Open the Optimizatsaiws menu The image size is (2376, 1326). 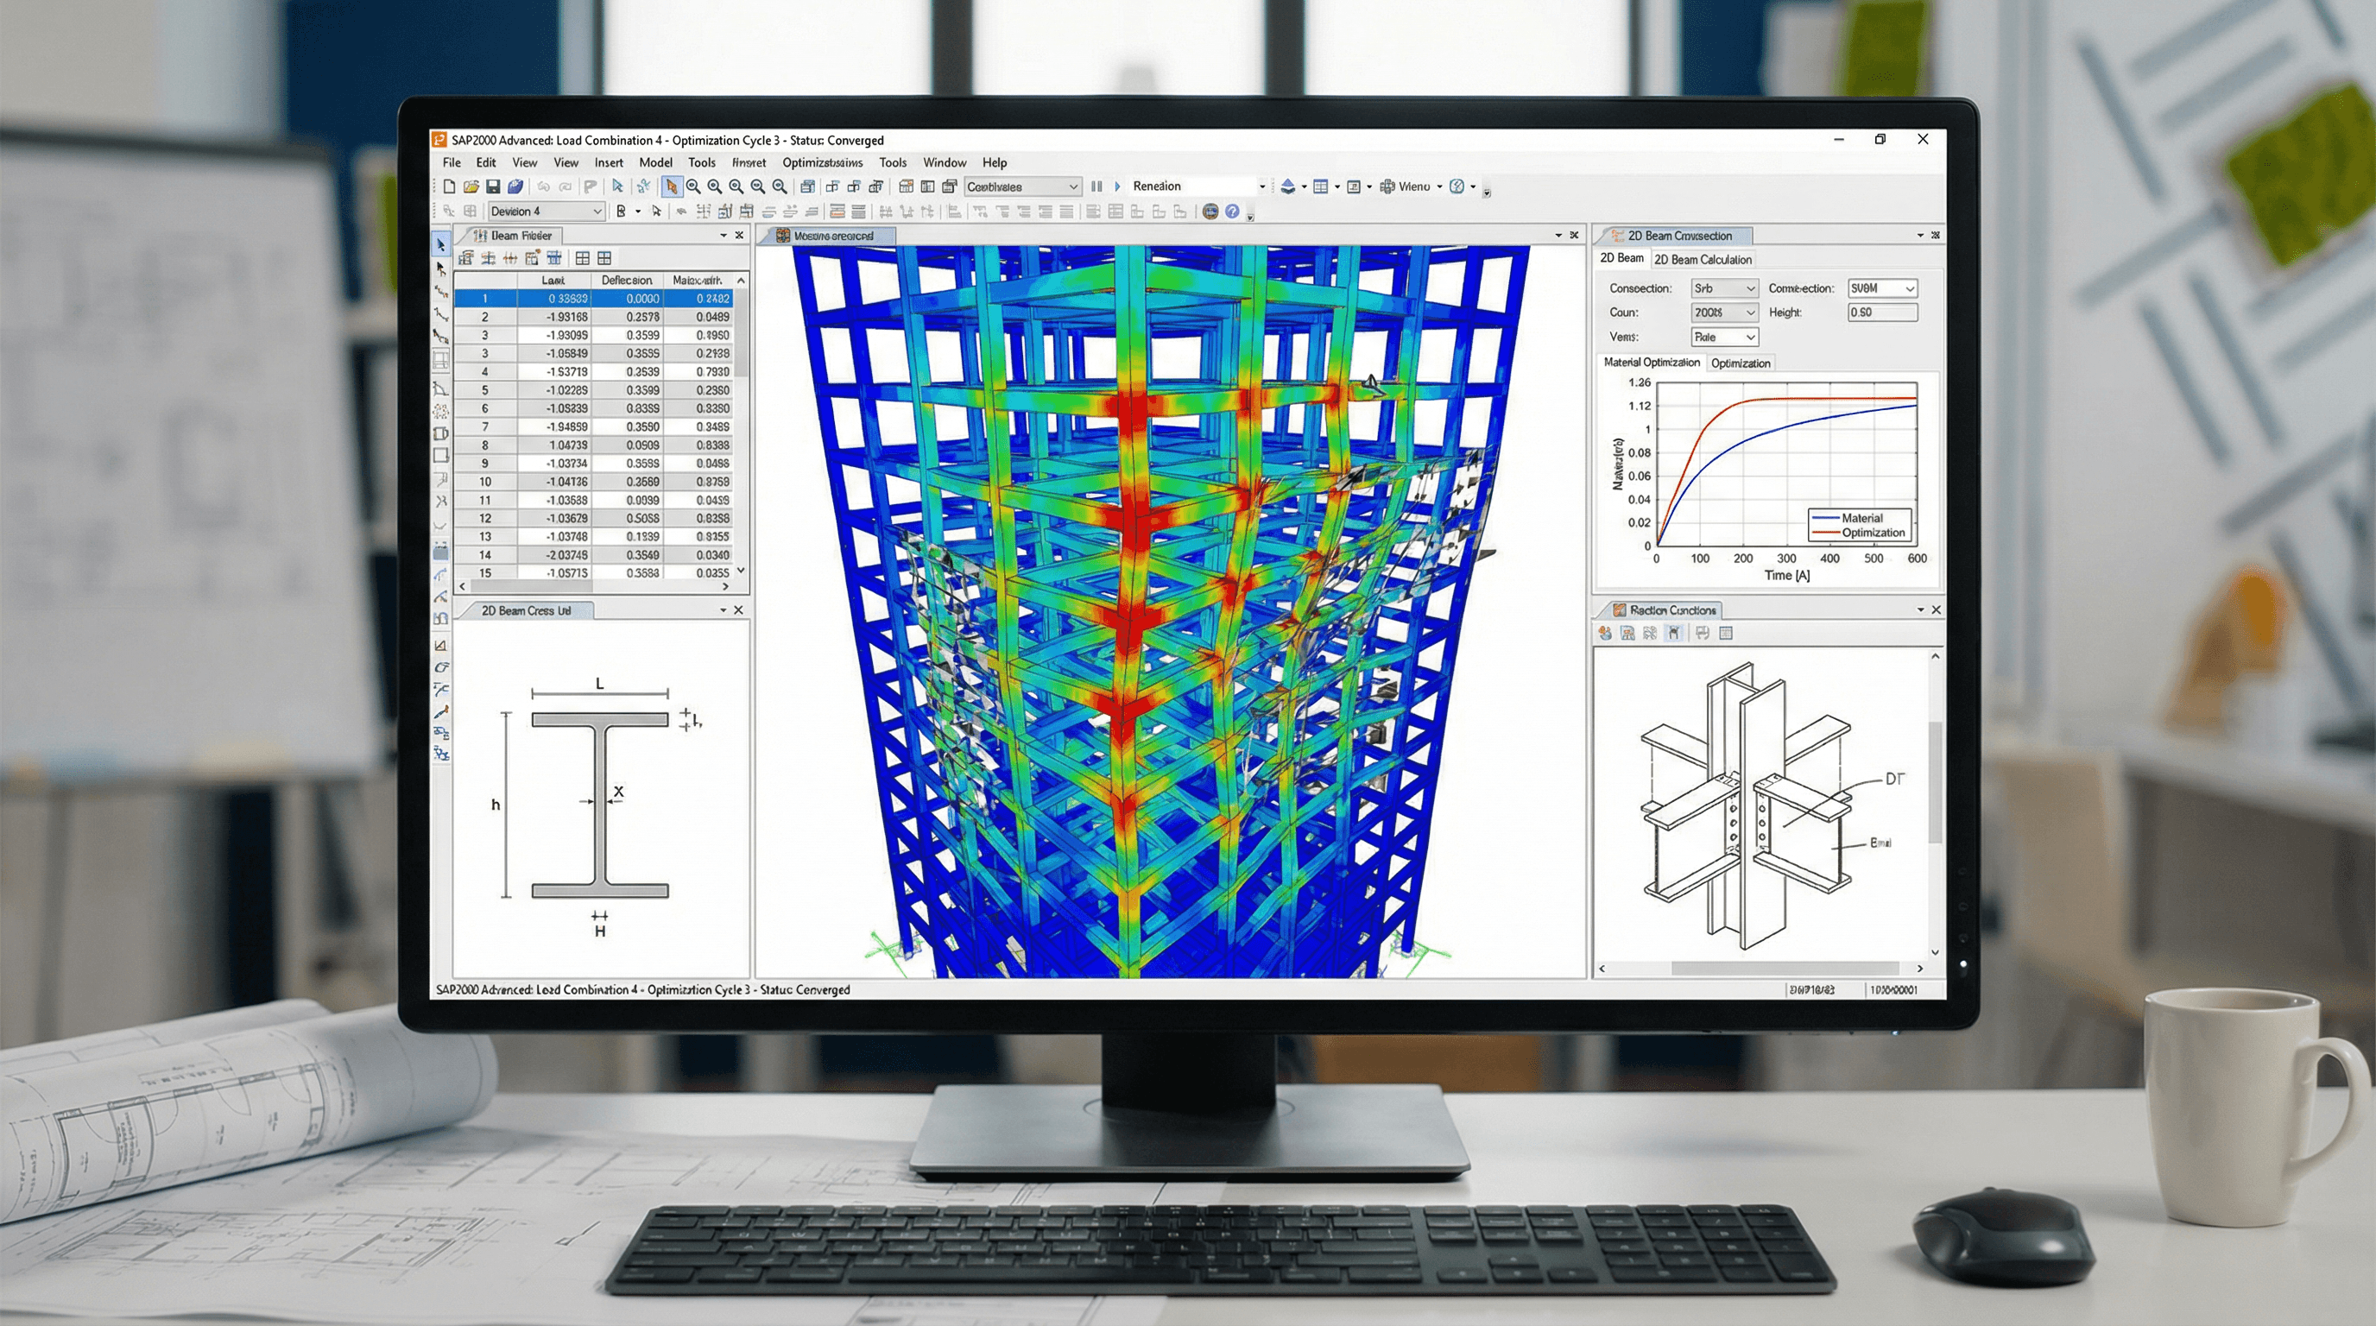pyautogui.click(x=822, y=162)
